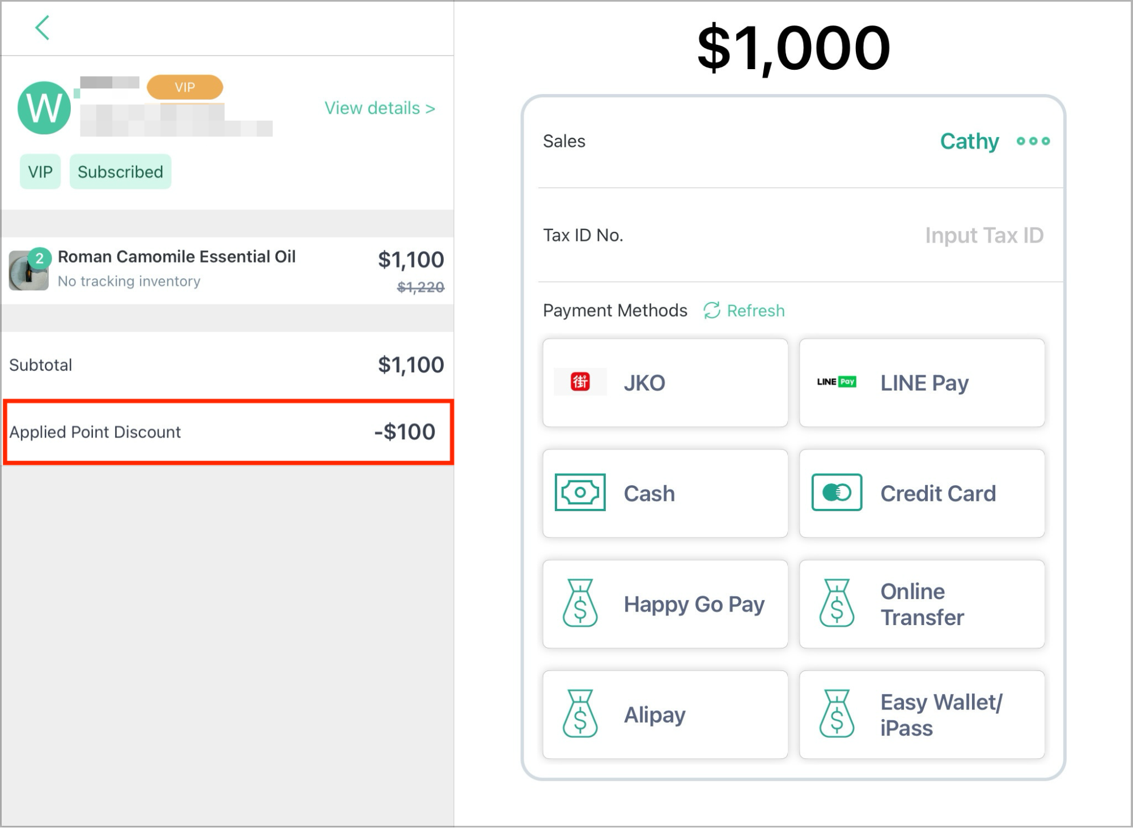Viewport: 1133px width, 828px height.
Task: Select the Subscribed customer tag
Action: click(120, 172)
